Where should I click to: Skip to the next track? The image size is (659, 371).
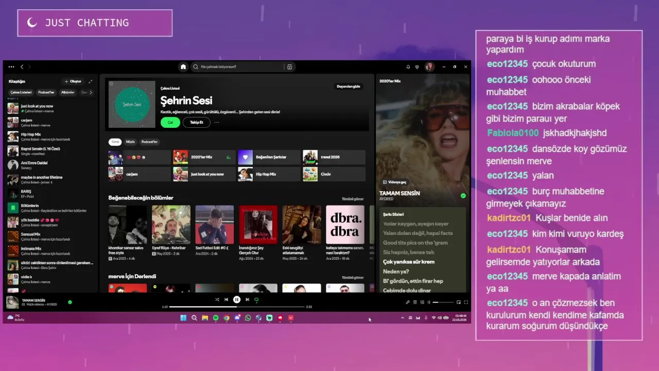tap(247, 299)
